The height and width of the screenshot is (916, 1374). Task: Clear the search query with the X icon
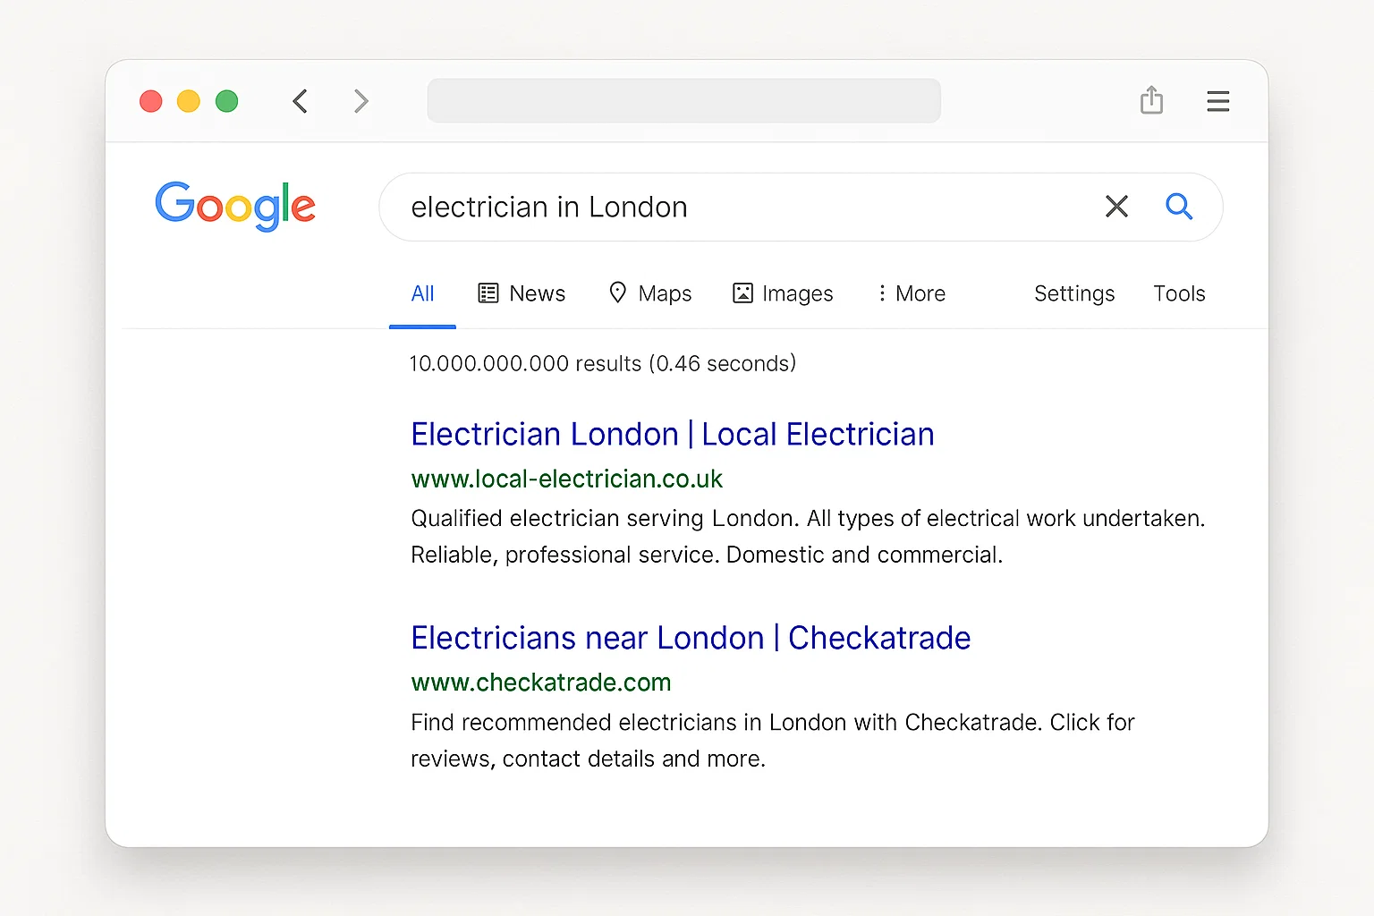[x=1116, y=207]
